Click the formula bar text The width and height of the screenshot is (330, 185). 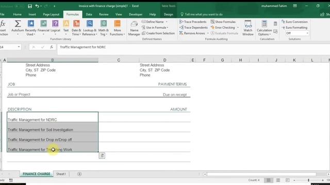(82, 47)
